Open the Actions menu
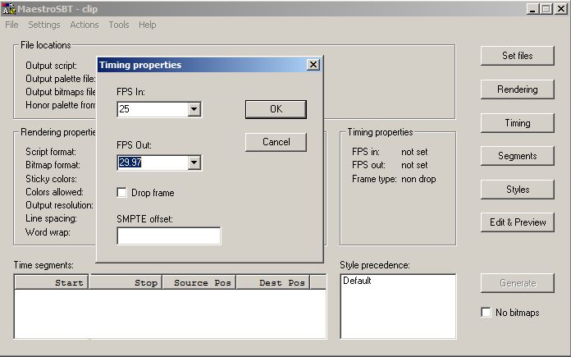The width and height of the screenshot is (571, 357). coord(85,25)
